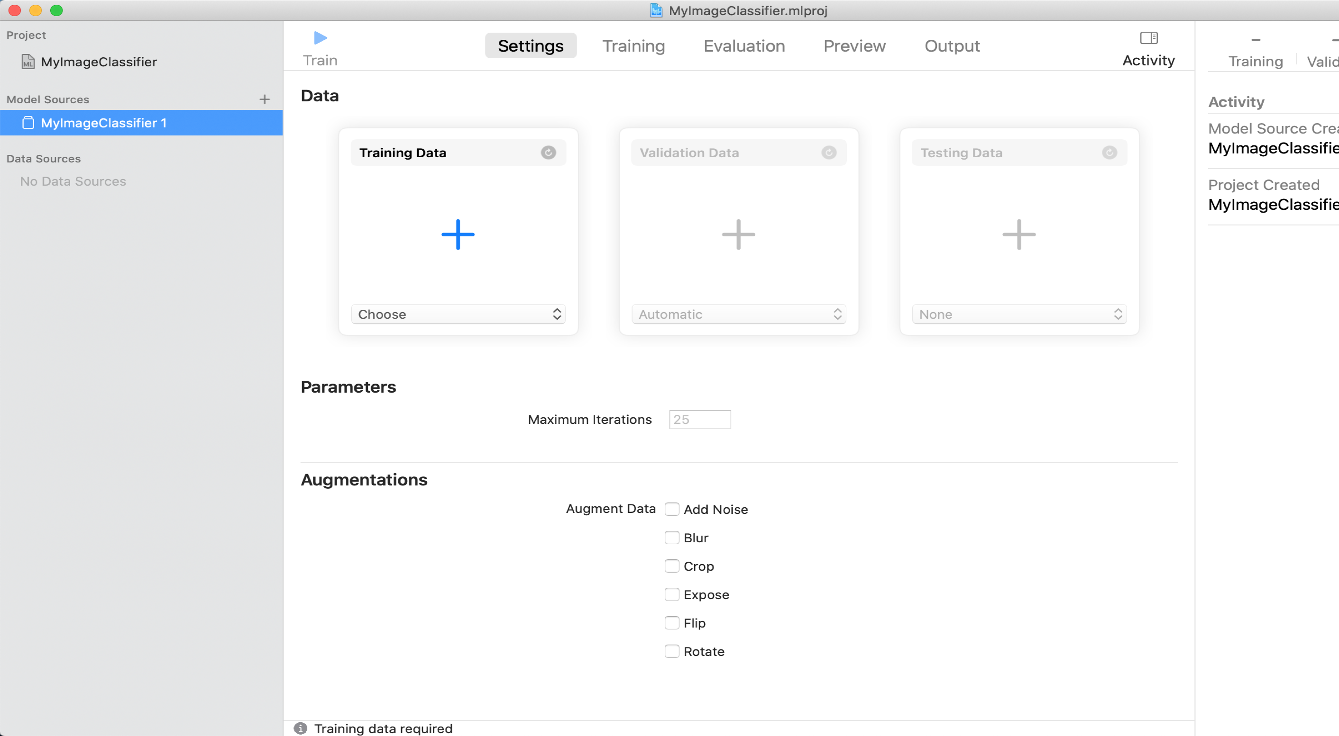Open the Automatic validation data dropdown
This screenshot has height=736, width=1339.
click(739, 314)
